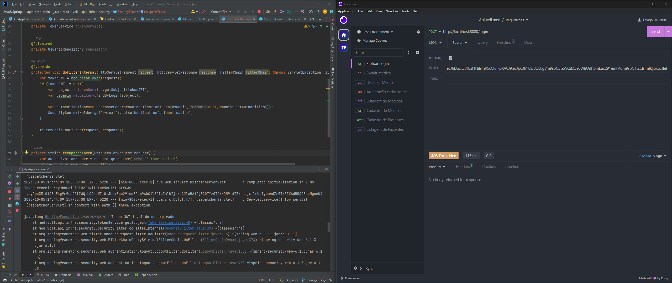Open environment settings gear in Insomnia
The height and width of the screenshot is (283, 672).
pos(418,32)
